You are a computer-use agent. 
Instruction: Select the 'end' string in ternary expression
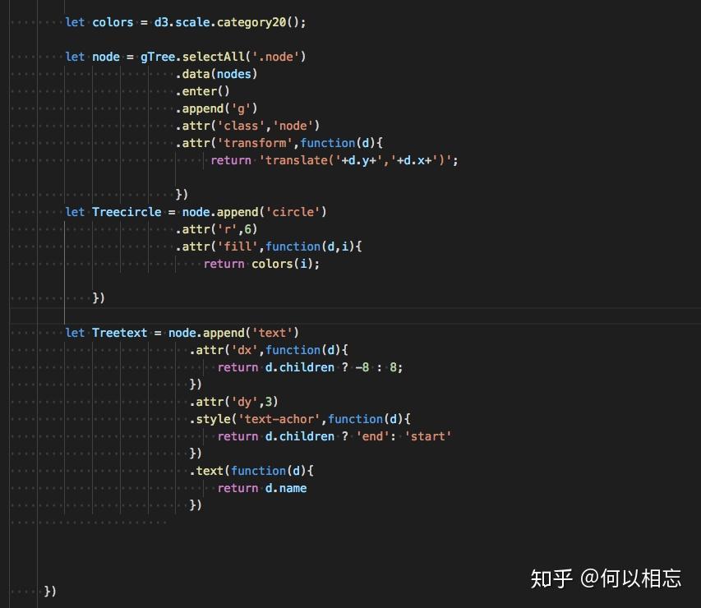pyautogui.click(x=370, y=435)
